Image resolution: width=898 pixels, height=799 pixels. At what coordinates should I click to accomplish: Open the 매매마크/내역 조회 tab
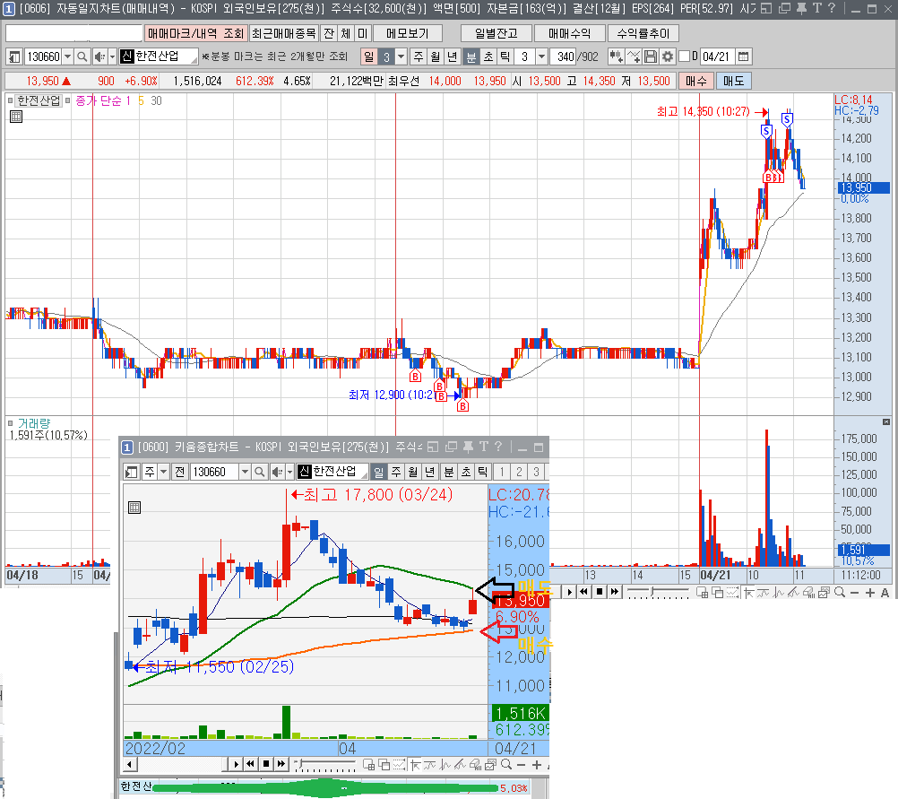coord(195,33)
